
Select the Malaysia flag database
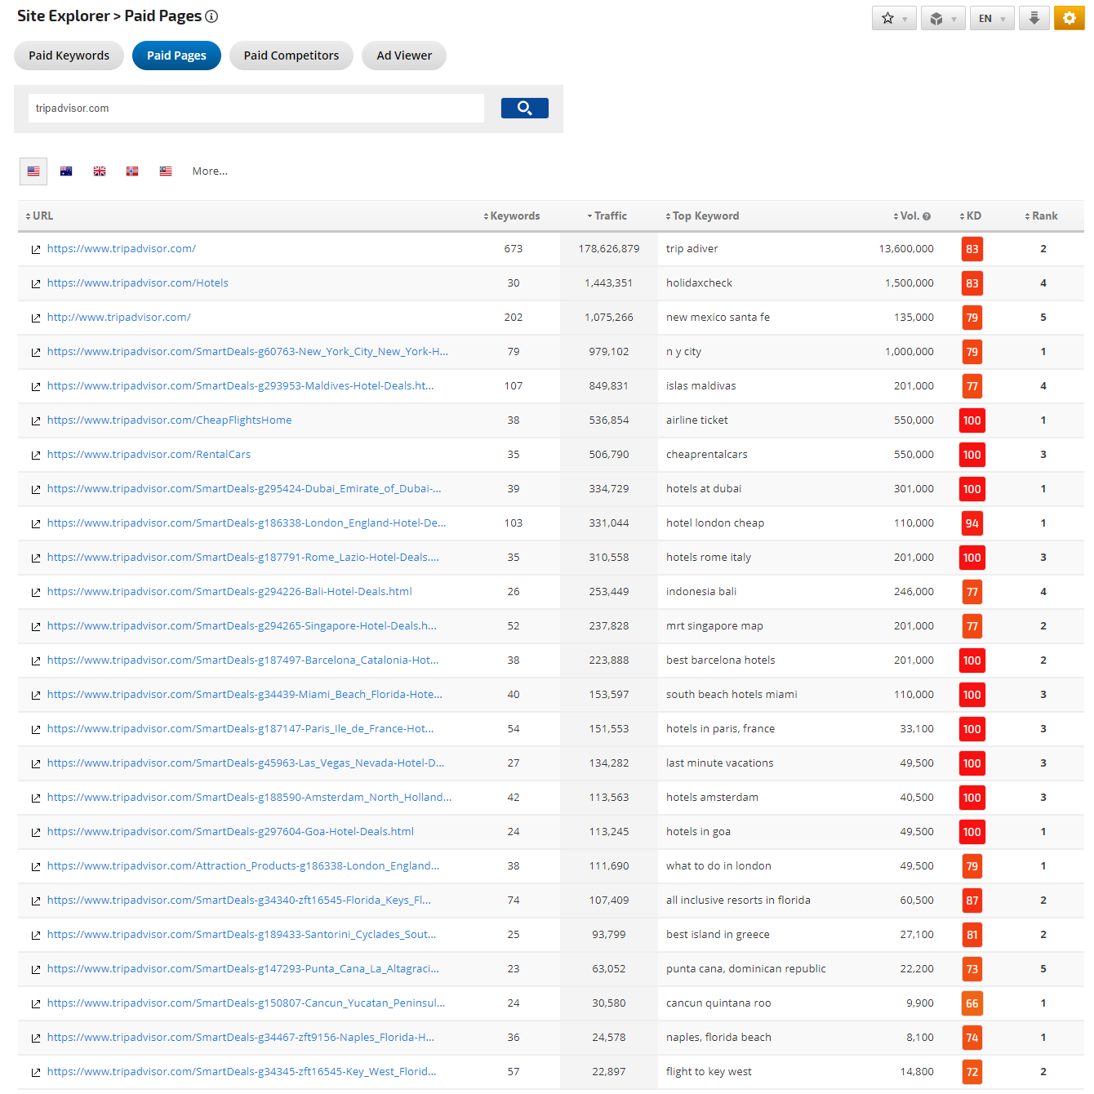[166, 171]
